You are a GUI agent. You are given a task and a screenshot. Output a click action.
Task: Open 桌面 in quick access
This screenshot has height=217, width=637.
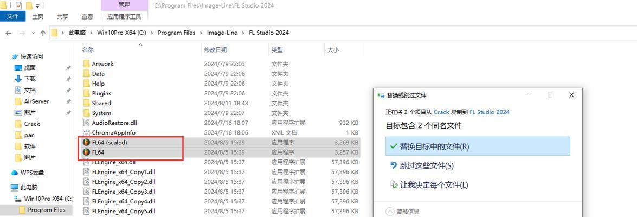[29, 67]
